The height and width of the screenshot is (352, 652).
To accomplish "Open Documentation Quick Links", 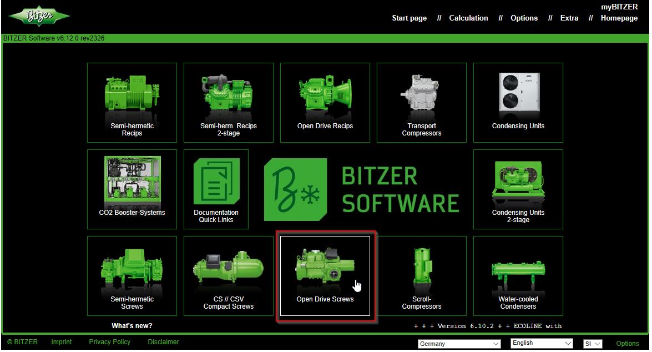I will 216,189.
